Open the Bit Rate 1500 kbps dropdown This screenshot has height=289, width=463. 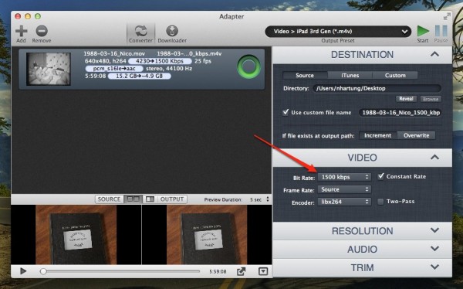pyautogui.click(x=344, y=177)
